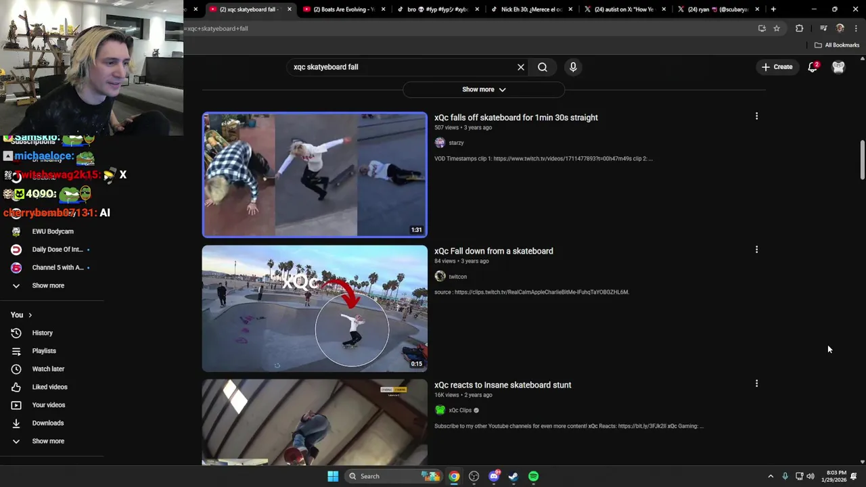Close the Boats Are Evolving tab

click(384, 9)
